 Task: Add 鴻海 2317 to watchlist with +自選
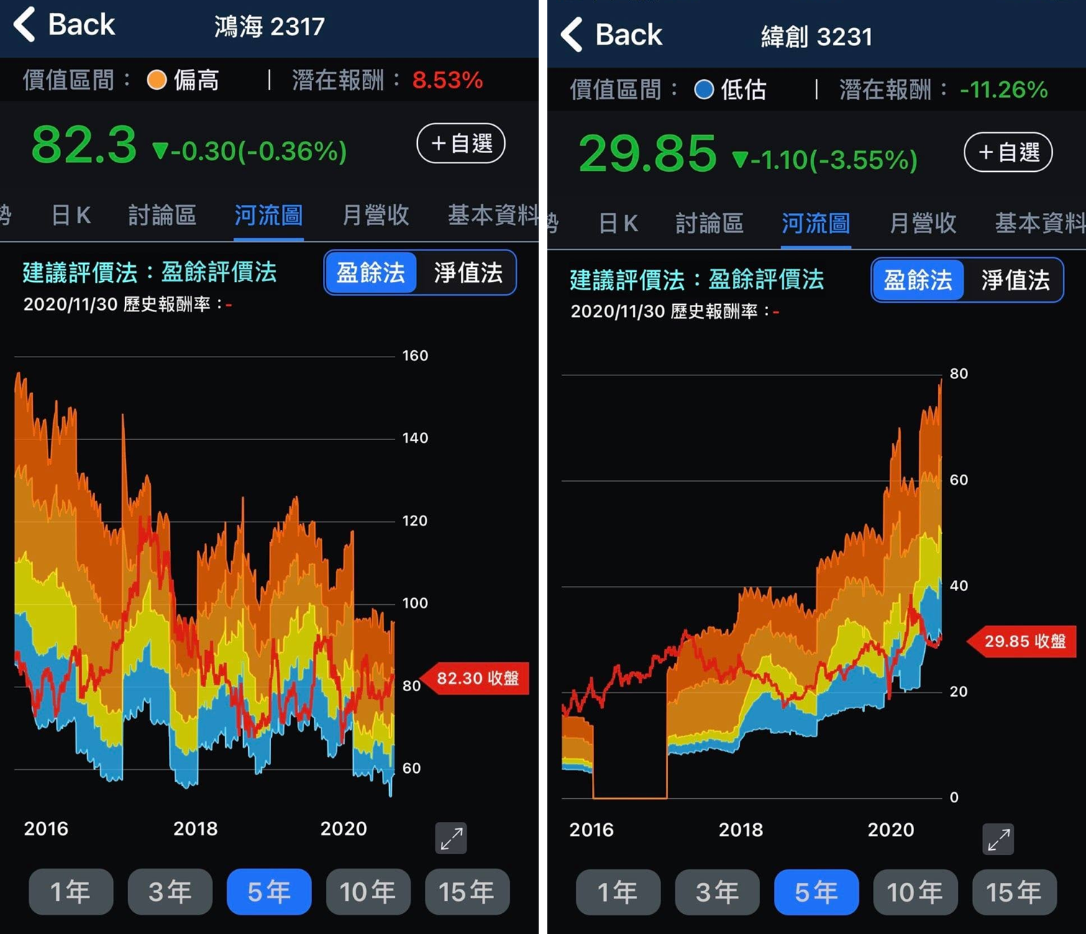(x=461, y=143)
